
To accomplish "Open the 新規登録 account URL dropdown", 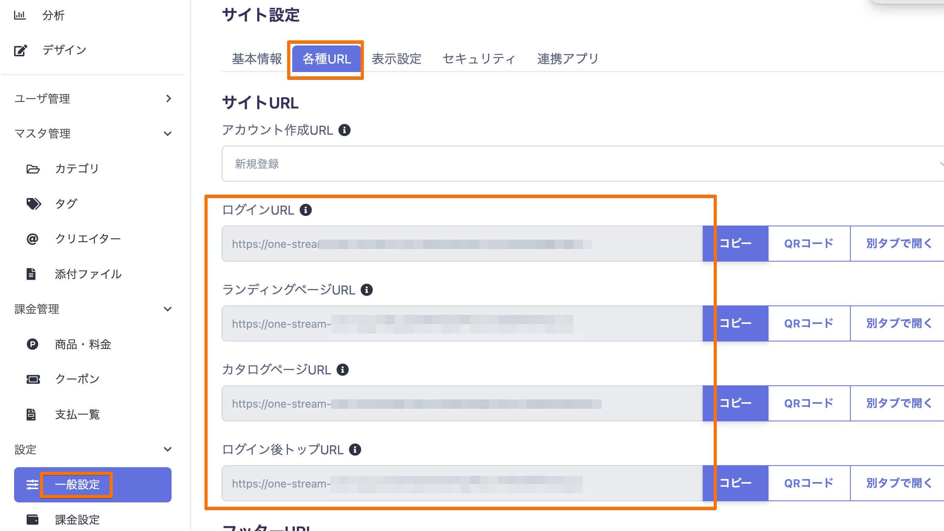I will (x=580, y=164).
